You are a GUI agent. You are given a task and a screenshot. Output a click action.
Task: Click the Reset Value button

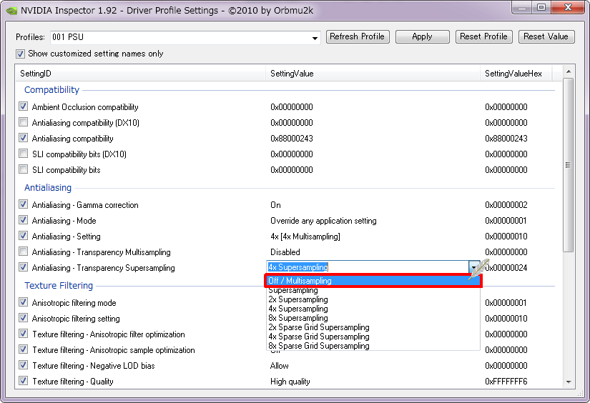546,37
